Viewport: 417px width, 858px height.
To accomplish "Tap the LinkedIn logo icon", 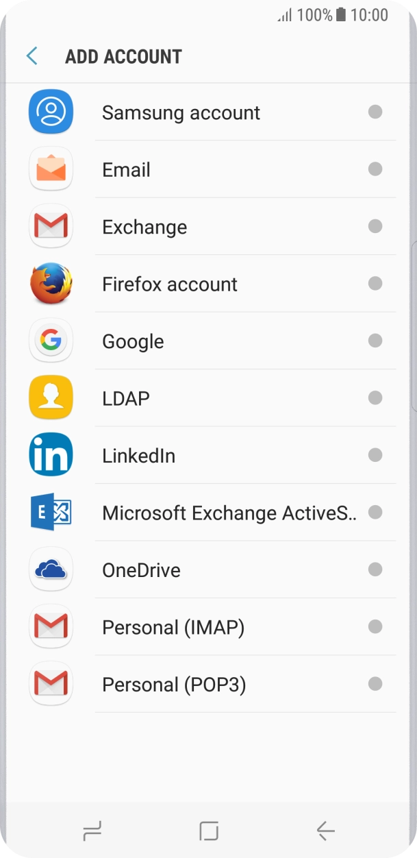I will tap(51, 455).
